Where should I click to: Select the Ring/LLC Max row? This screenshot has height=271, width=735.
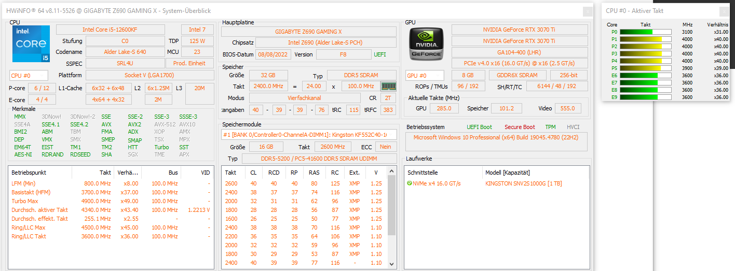point(111,227)
